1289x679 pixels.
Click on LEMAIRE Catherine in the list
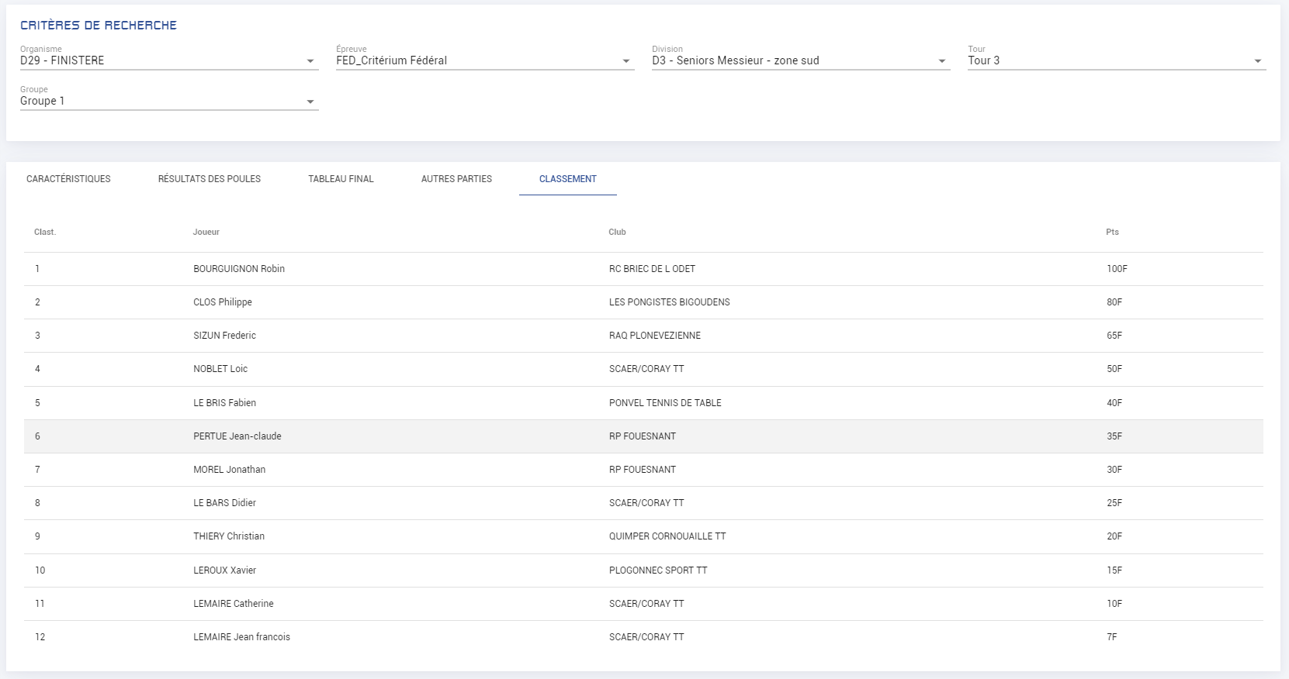coord(234,604)
